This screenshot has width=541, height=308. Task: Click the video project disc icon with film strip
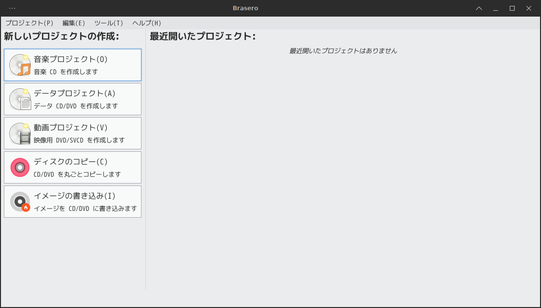point(20,133)
